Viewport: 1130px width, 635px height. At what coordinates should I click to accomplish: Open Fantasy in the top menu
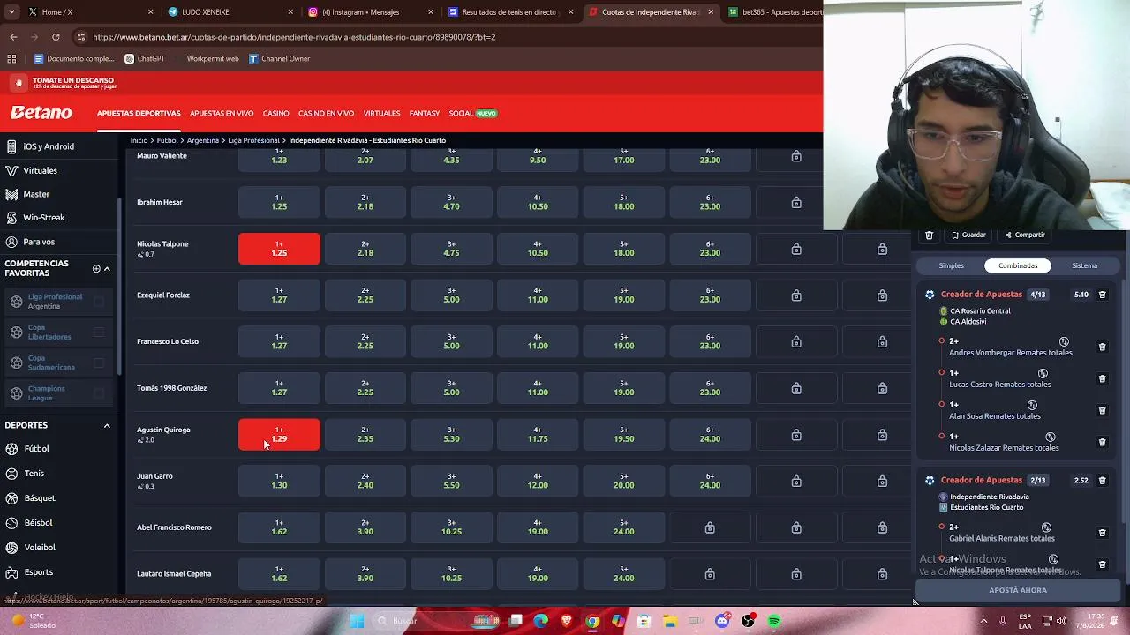click(425, 114)
